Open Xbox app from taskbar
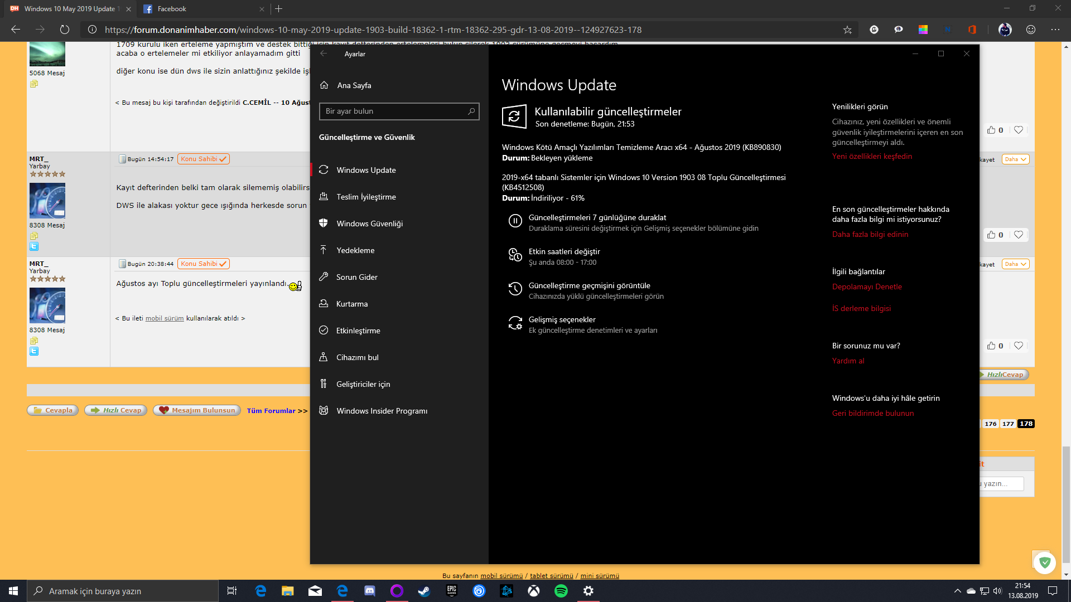Viewport: 1071px width, 602px height. click(534, 591)
